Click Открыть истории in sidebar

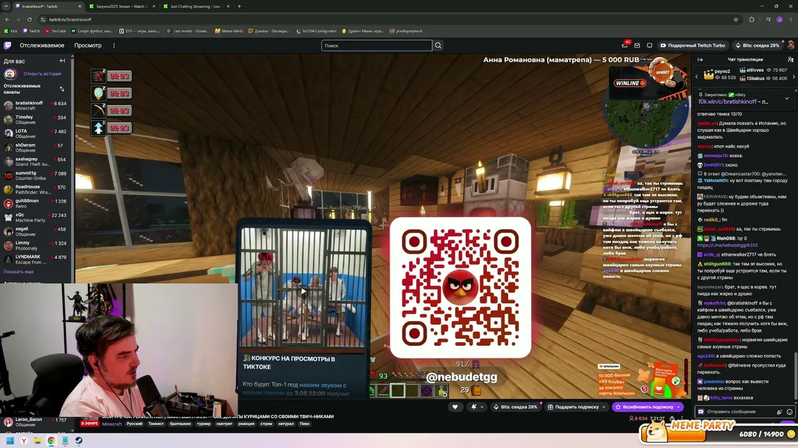pos(42,73)
